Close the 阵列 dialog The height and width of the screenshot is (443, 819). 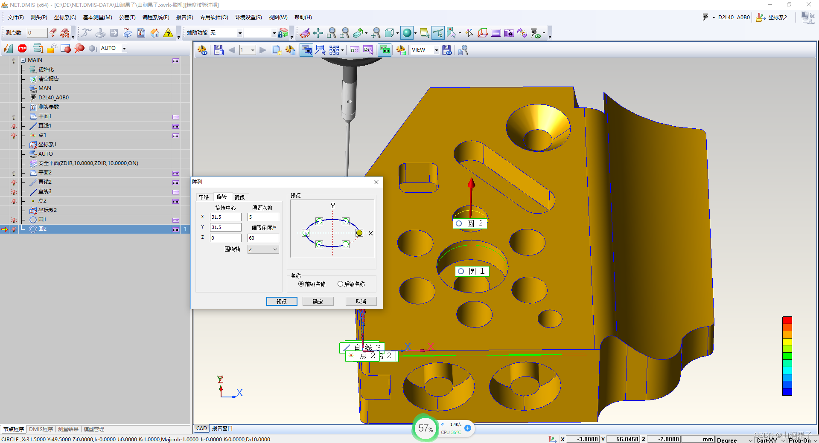[376, 182]
